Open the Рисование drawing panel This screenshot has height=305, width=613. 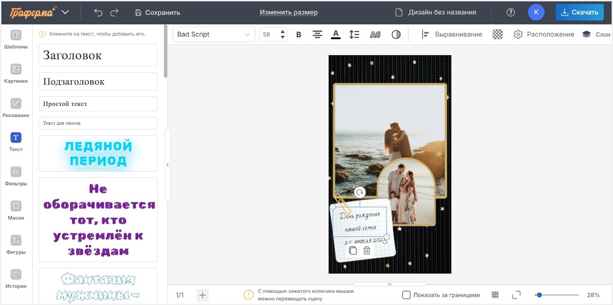tap(16, 108)
